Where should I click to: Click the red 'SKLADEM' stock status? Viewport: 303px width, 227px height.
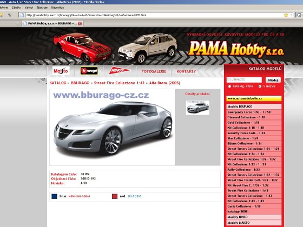click(134, 196)
